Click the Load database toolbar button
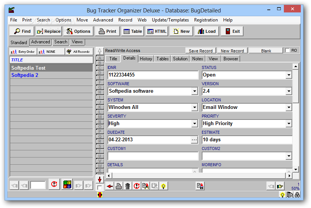 tap(207, 31)
